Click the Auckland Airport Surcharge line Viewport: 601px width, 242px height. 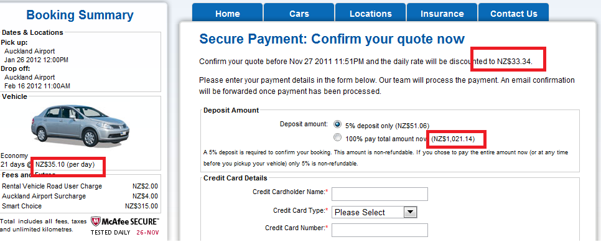coord(80,196)
